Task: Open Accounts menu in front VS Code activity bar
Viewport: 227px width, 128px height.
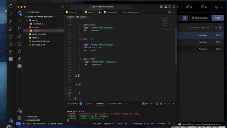Action: [x=20, y=111]
